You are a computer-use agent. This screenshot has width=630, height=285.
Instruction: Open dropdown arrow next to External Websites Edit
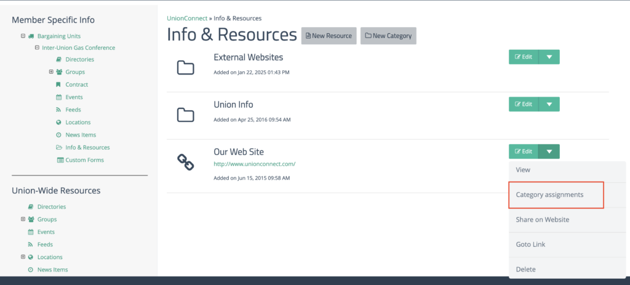pyautogui.click(x=549, y=57)
